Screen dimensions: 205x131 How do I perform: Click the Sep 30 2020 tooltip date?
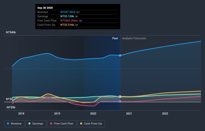(x=45, y=8)
